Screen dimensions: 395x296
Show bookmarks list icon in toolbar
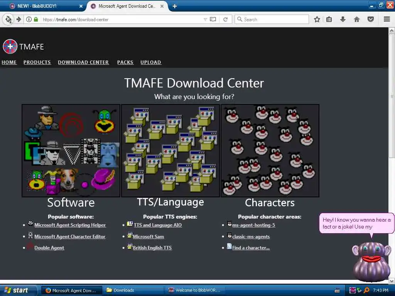click(329, 19)
